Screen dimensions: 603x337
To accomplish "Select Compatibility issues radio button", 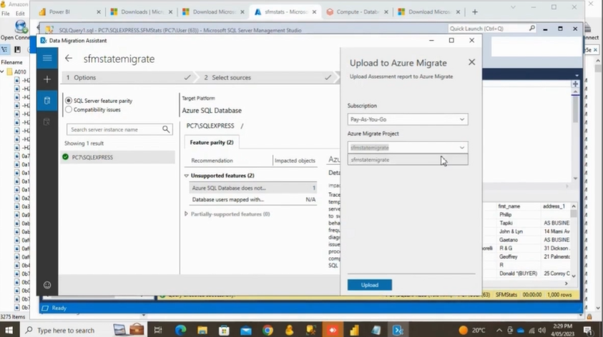I will click(69, 109).
